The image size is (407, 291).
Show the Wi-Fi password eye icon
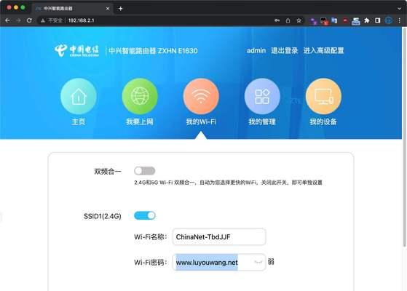click(258, 262)
